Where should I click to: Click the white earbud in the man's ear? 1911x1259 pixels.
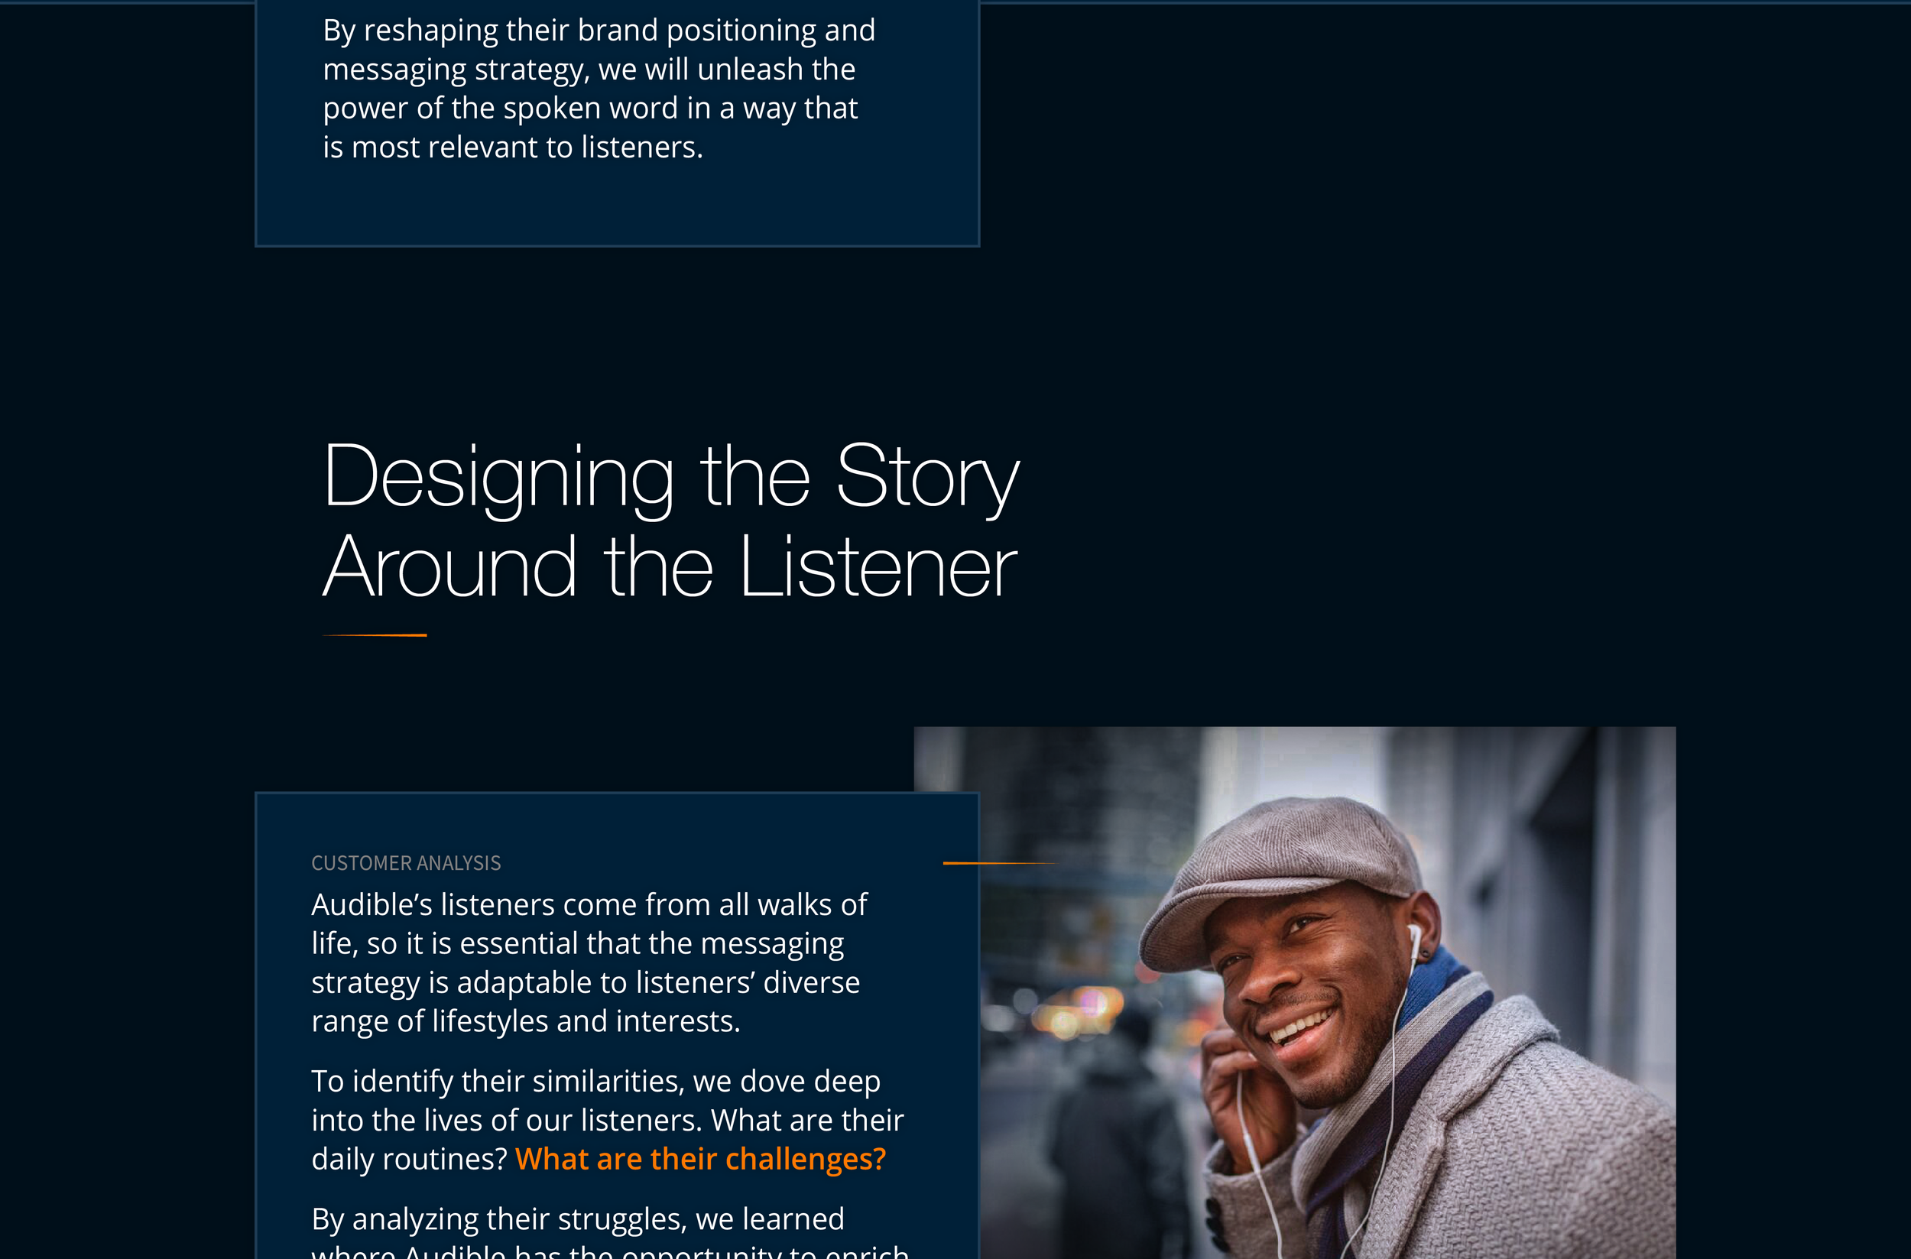pyautogui.click(x=1414, y=936)
